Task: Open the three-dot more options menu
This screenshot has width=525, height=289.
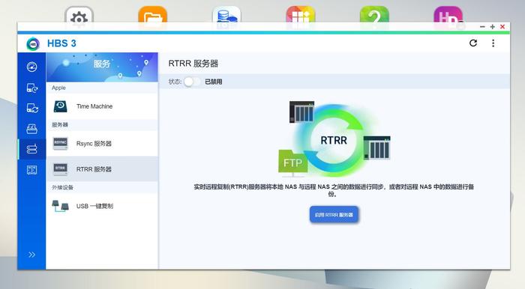Action: pos(493,43)
